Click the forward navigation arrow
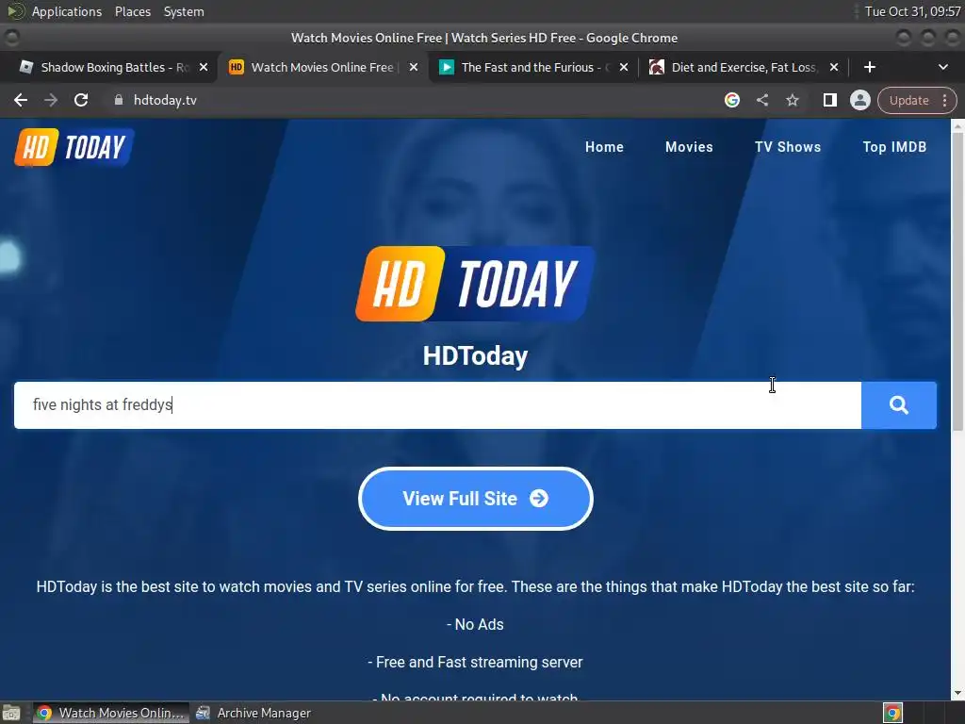 point(51,100)
